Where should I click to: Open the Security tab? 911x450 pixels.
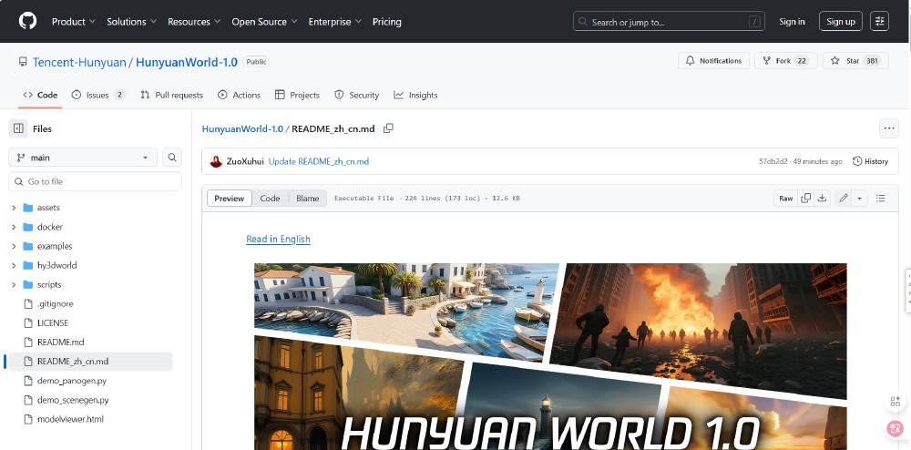357,95
